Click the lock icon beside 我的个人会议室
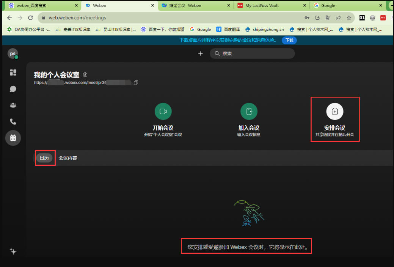Image resolution: width=394 pixels, height=267 pixels. pos(85,75)
